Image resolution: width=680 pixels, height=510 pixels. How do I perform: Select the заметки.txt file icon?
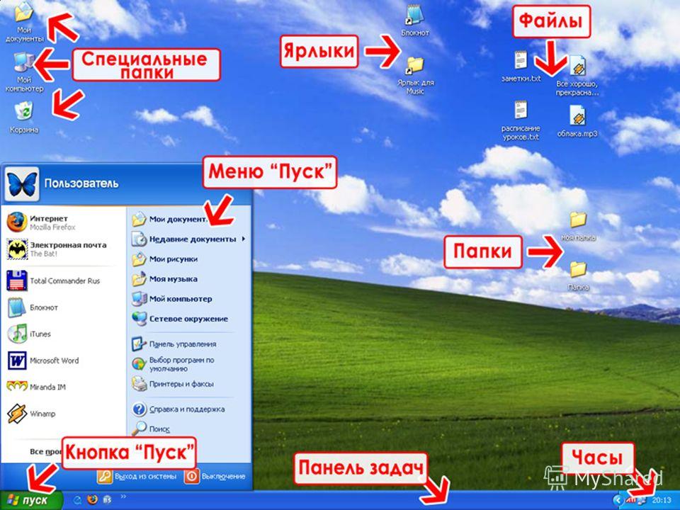click(521, 67)
